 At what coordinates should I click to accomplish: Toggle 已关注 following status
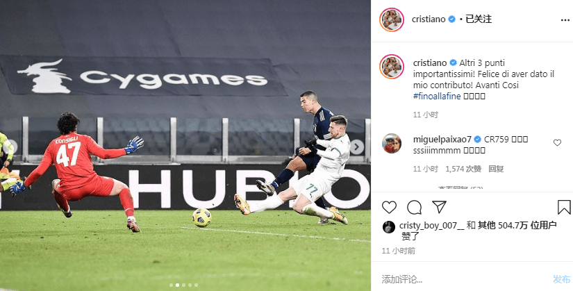click(479, 19)
